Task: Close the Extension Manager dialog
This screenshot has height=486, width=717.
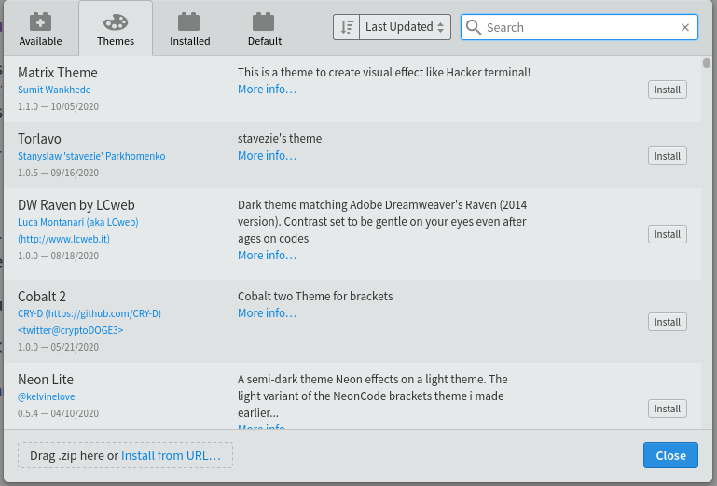Action: point(670,455)
